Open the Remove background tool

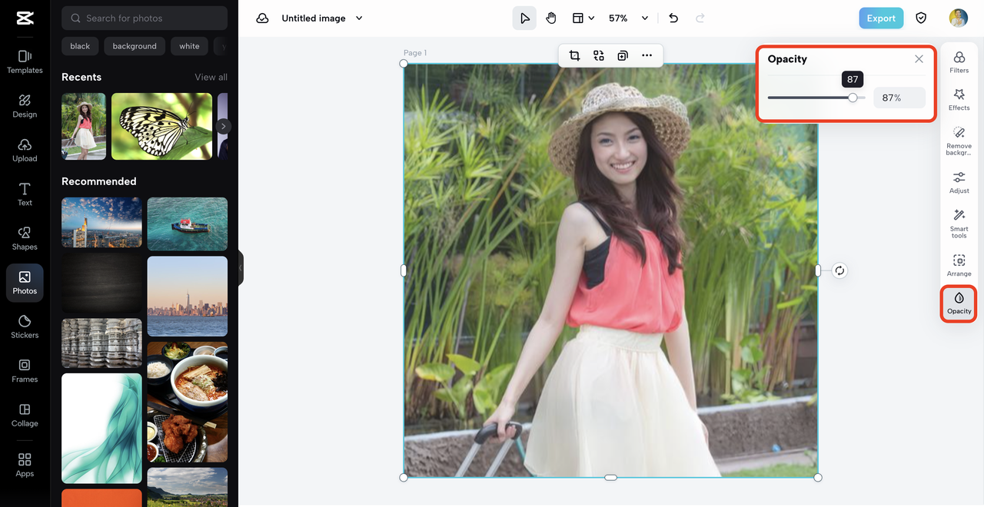pos(959,141)
